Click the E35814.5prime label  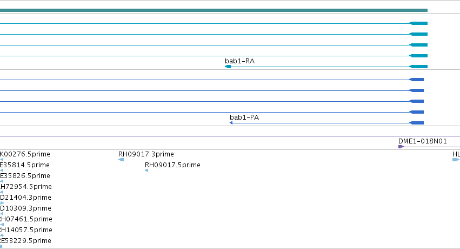pyautogui.click(x=25, y=165)
